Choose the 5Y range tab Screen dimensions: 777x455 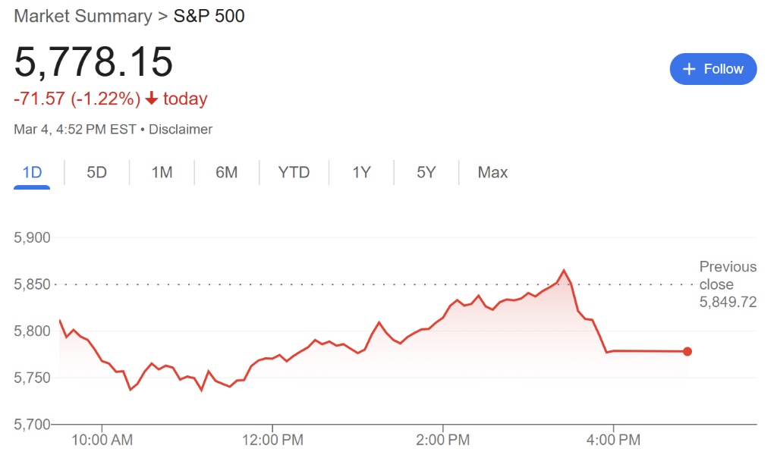click(x=426, y=173)
